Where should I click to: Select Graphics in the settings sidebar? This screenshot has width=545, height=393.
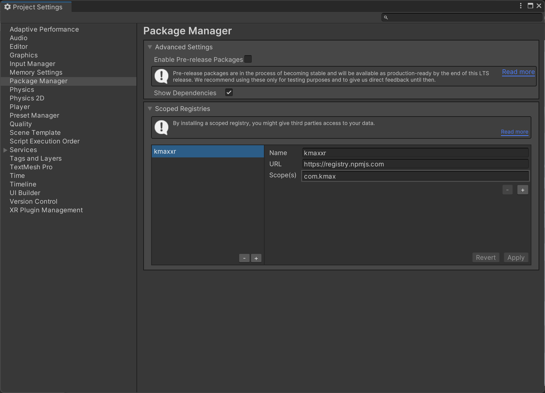pyautogui.click(x=24, y=55)
